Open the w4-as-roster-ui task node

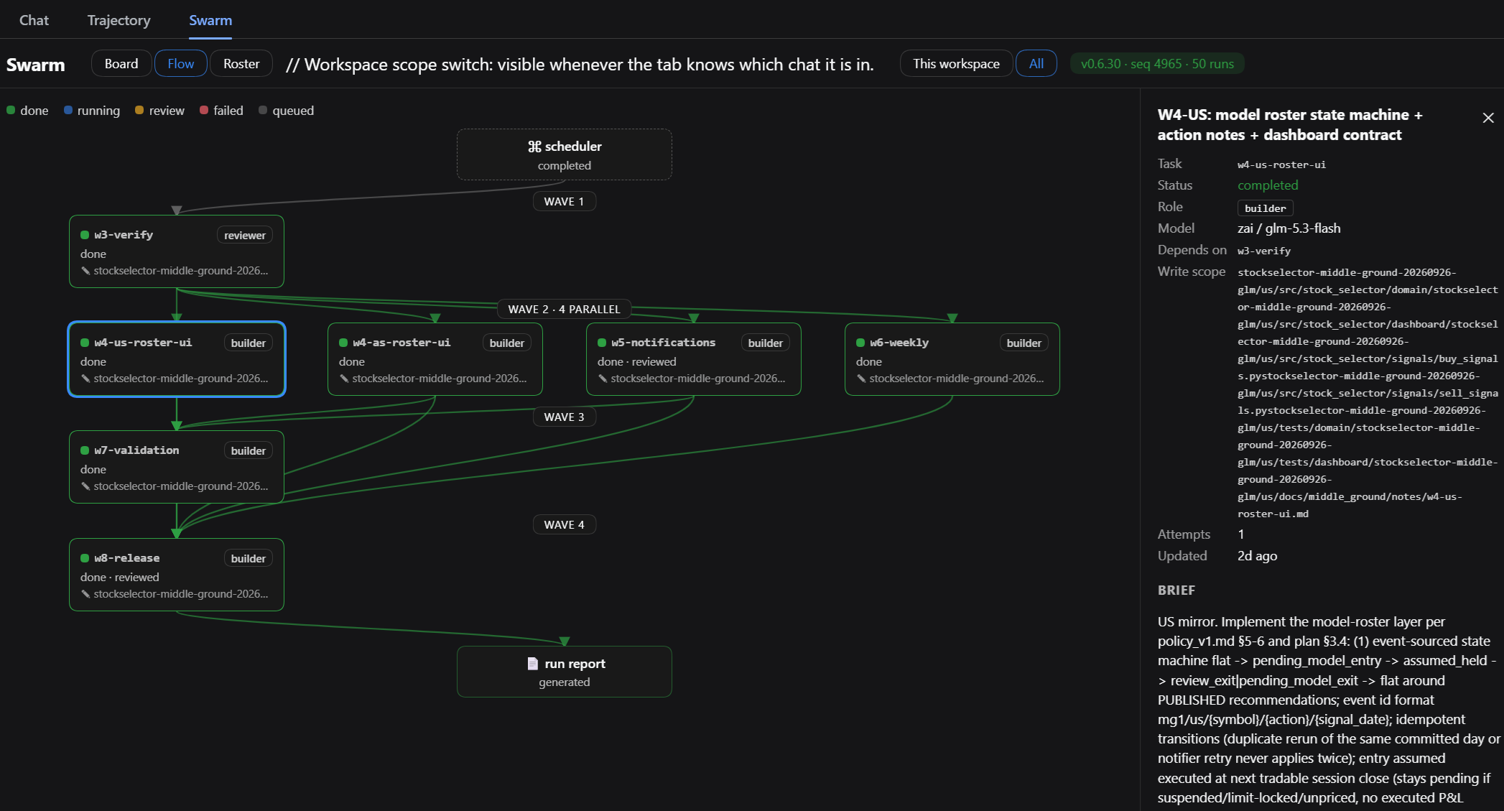[x=435, y=359]
